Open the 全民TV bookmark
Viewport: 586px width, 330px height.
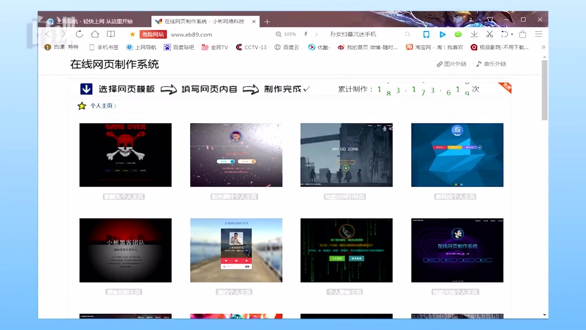point(215,47)
